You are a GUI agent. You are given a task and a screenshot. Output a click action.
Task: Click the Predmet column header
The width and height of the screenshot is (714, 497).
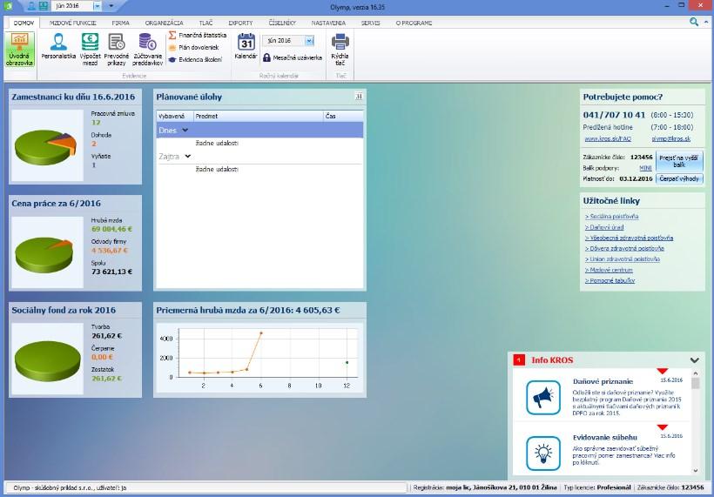[259, 116]
